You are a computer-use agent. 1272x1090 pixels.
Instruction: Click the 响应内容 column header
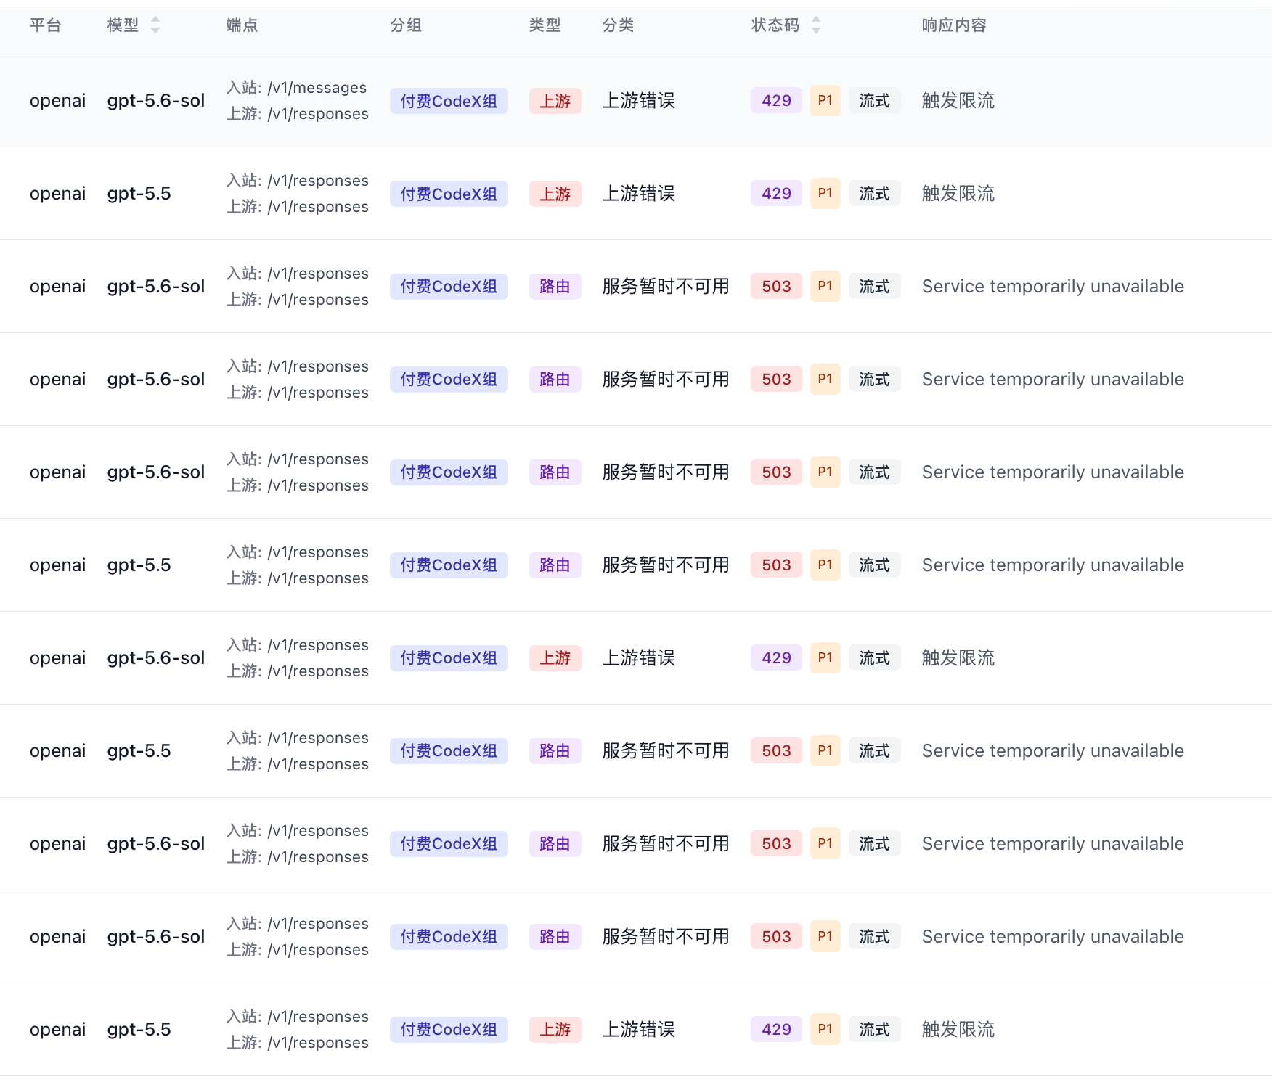point(954,25)
